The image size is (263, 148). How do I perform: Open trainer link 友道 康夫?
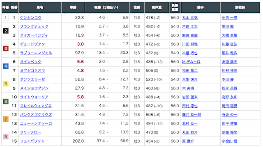pos(229,62)
